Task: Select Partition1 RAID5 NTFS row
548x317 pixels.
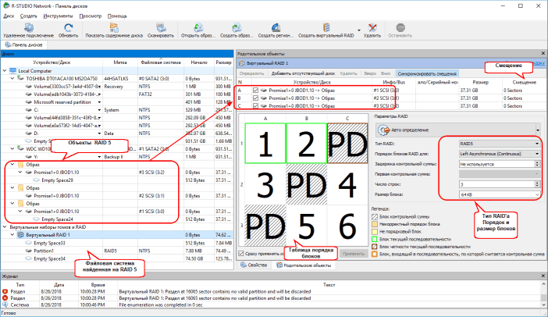Action: pos(117,251)
